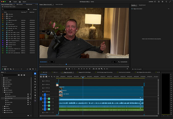Click the Play button in Program monitor
Image resolution: width=173 pixels, height=119 pixels.
(x=84, y=69)
